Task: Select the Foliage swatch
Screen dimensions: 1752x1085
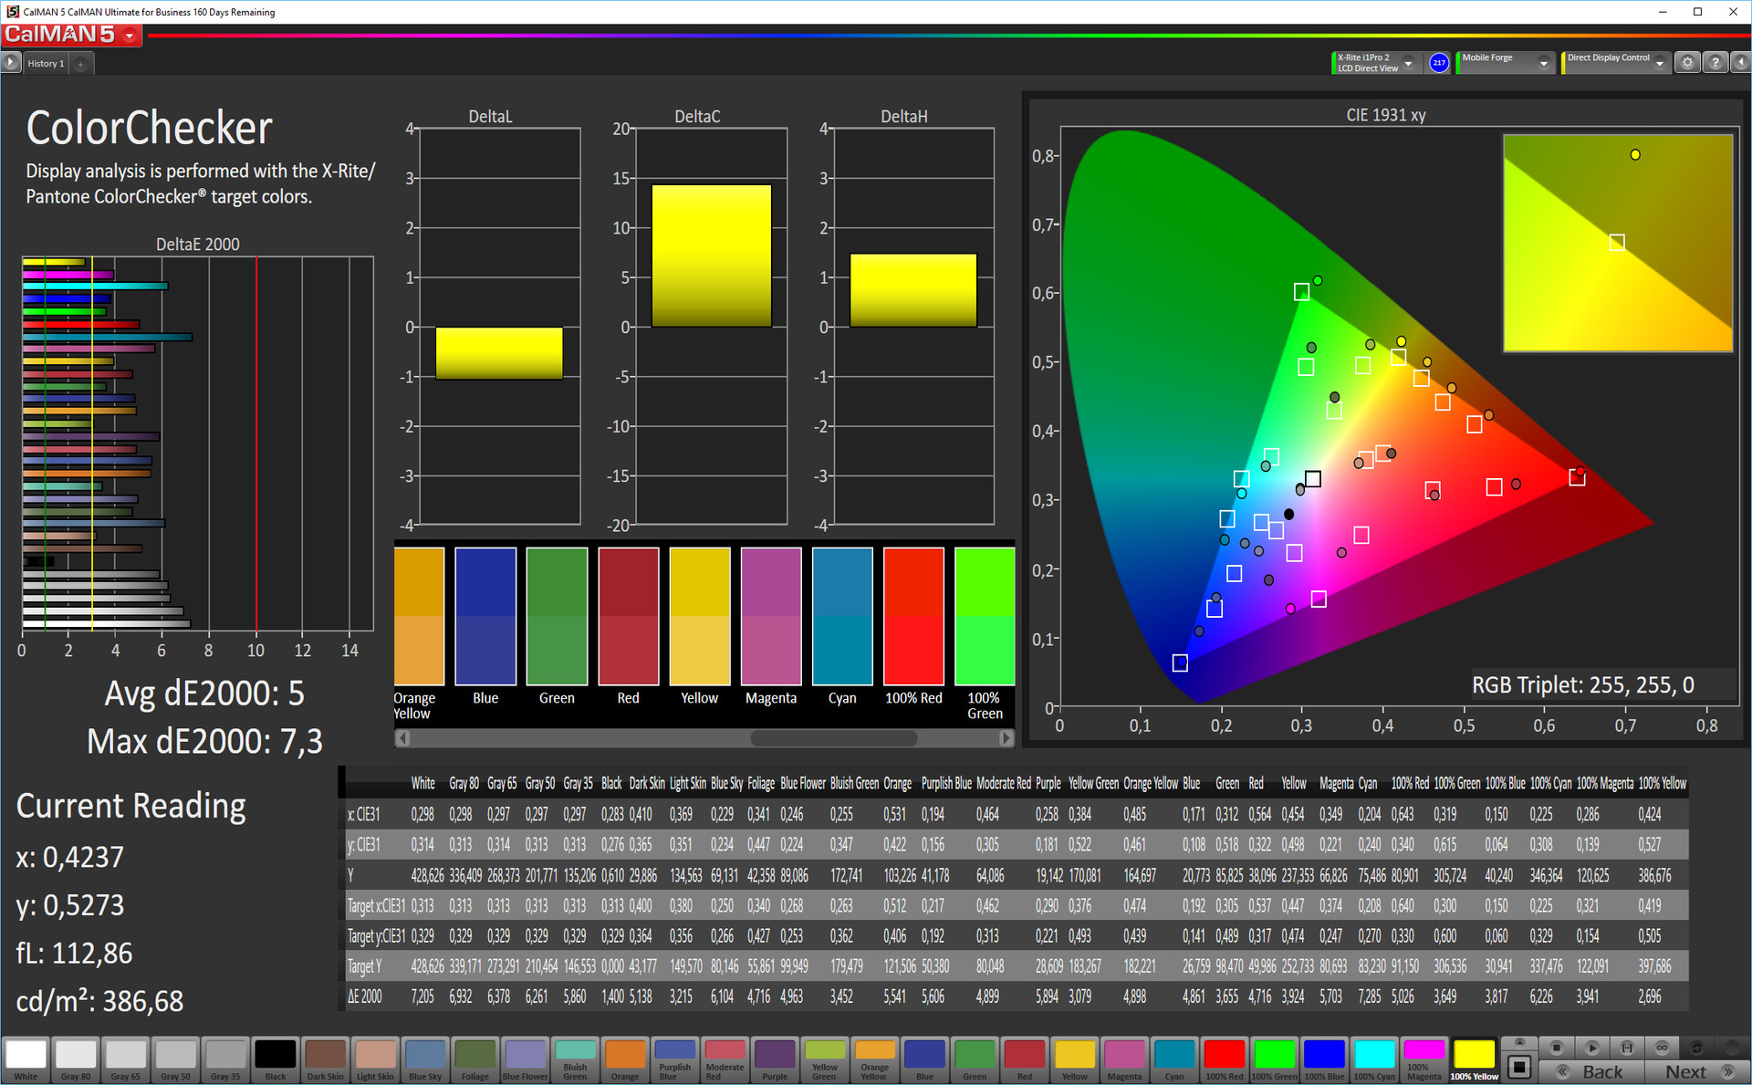Action: [x=474, y=1059]
